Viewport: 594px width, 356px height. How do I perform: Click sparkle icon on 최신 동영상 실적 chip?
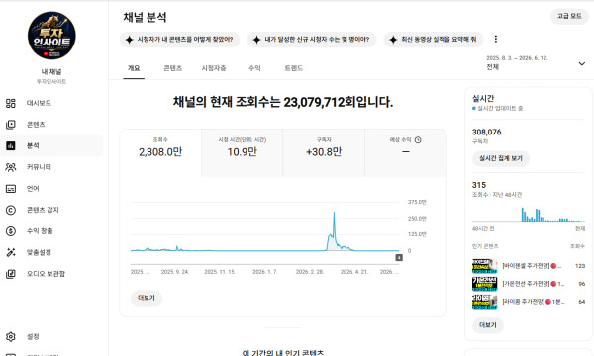click(393, 40)
